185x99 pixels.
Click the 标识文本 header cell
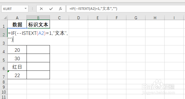pyautogui.click(x=38, y=24)
